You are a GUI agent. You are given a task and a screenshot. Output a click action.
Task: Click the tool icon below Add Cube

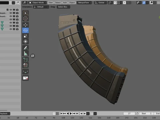(25, 65)
